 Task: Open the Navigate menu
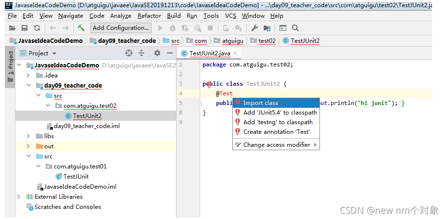click(x=70, y=16)
